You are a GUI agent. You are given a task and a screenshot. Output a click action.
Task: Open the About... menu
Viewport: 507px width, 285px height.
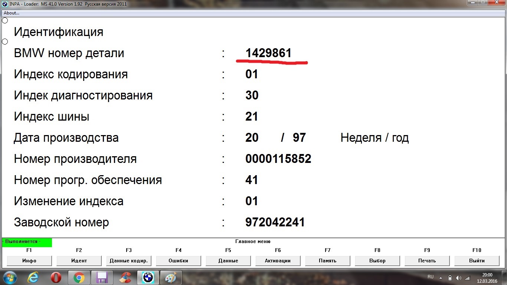[12, 13]
